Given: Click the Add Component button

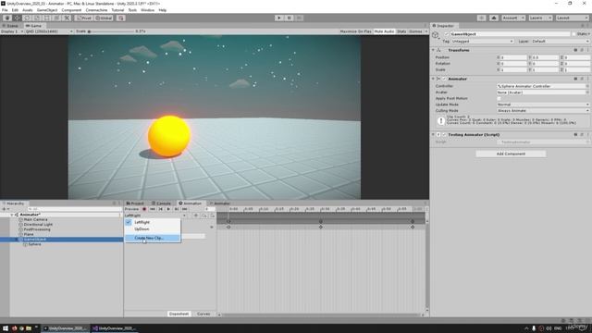Looking at the screenshot, I should tap(511, 154).
